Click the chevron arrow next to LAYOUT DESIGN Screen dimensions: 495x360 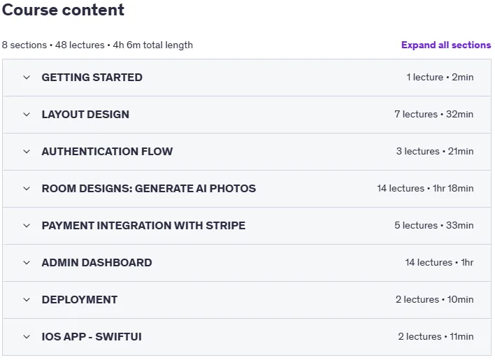pos(27,114)
